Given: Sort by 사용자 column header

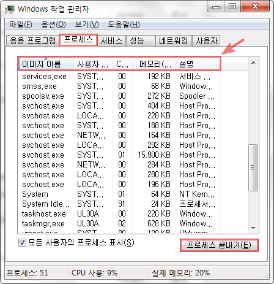Looking at the screenshot, I should (92, 64).
